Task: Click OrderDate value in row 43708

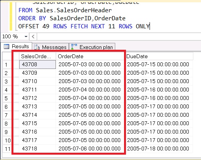Action: tap(90, 64)
